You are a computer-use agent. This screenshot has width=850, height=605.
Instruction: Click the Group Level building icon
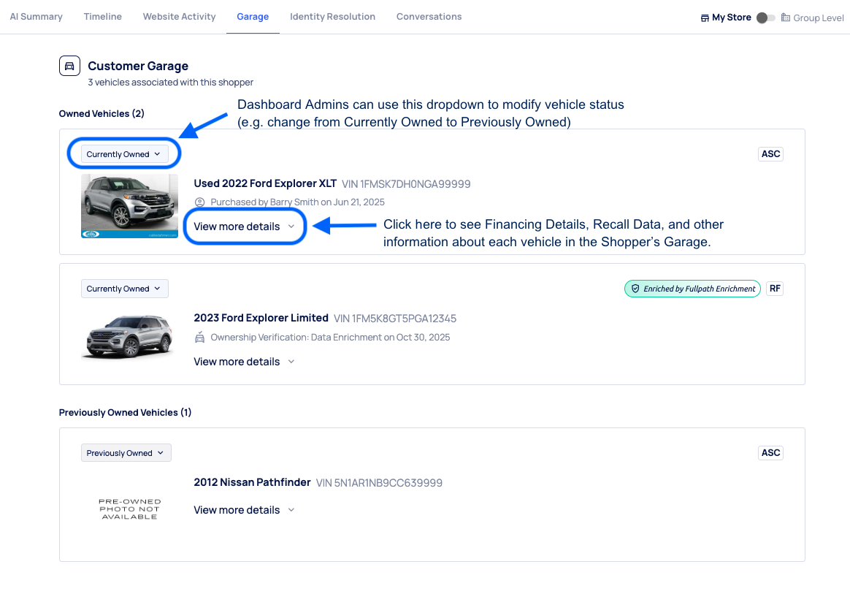click(x=786, y=18)
